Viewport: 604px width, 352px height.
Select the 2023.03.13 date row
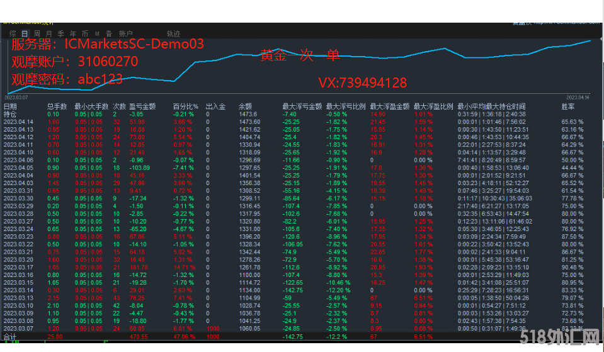pyautogui.click(x=18, y=298)
